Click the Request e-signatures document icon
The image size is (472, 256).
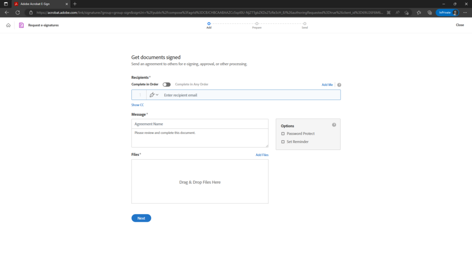[x=21, y=25]
